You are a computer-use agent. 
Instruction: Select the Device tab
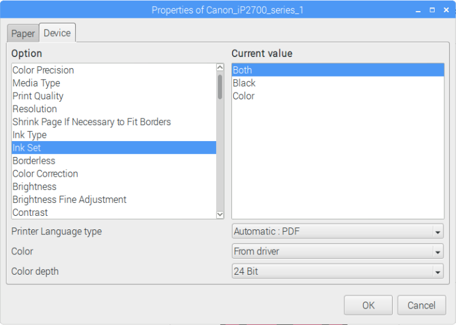pyautogui.click(x=58, y=33)
